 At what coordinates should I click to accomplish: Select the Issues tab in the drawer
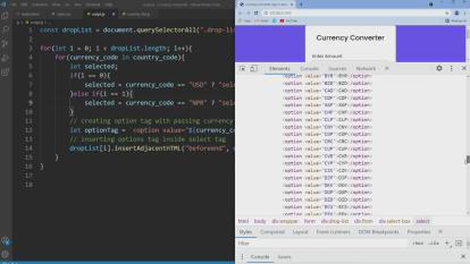(x=284, y=257)
